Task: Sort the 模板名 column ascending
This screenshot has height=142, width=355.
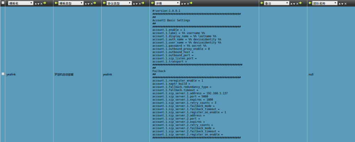Action: (x=36, y=4)
